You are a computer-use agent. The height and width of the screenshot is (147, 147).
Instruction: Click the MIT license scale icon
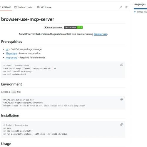click(x=38, y=7)
